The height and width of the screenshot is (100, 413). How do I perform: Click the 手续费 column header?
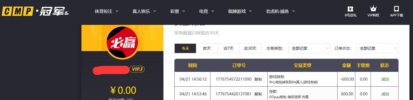point(363,66)
